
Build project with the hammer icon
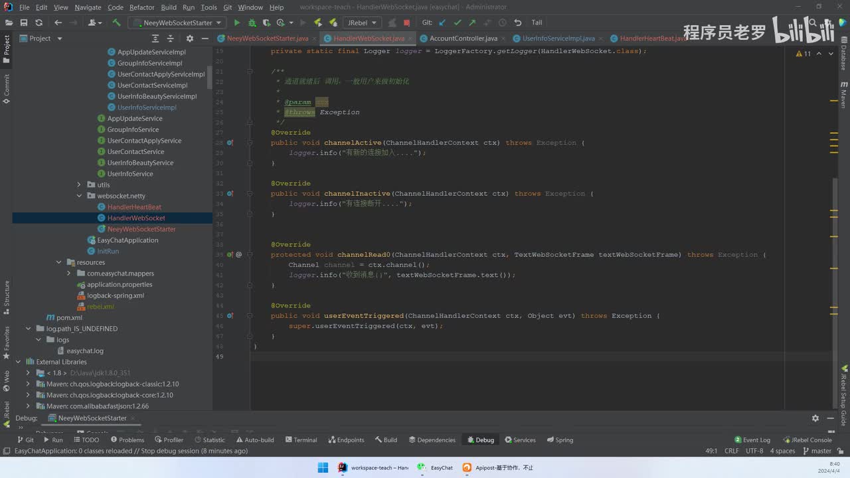click(x=116, y=23)
